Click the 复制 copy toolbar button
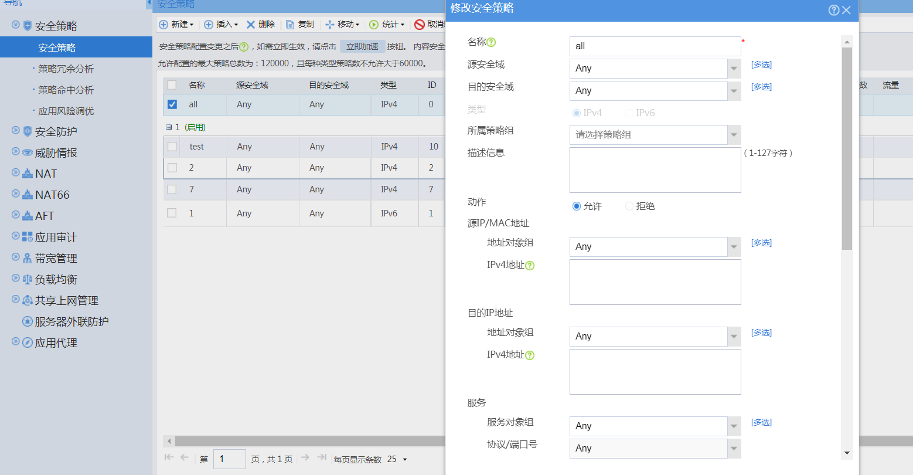The height and width of the screenshot is (475, 913). coord(300,24)
